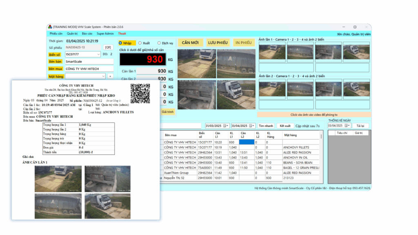Click the [QR] button beside Số phiếu
Viewport: 418px width, 235px height.
coord(108,47)
